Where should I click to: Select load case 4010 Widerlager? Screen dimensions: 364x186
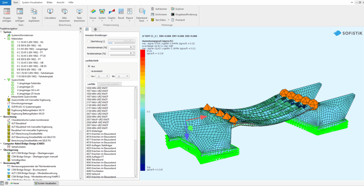(x=94, y=131)
